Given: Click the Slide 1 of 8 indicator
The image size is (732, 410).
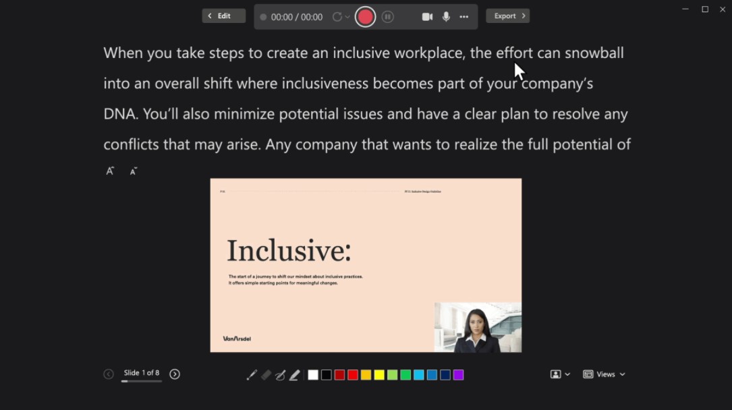Looking at the screenshot, I should pos(142,373).
